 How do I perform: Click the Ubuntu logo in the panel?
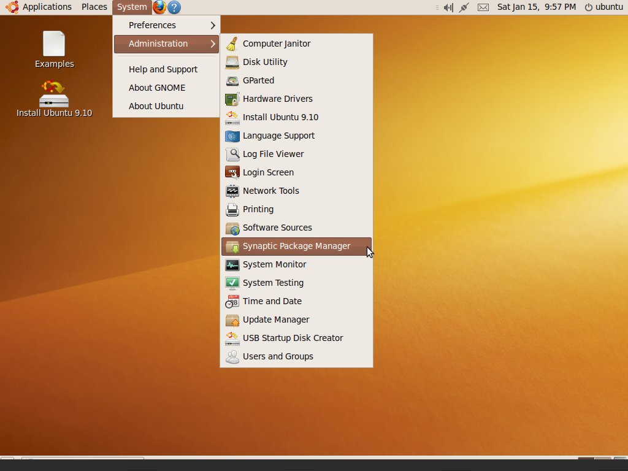pos(12,7)
